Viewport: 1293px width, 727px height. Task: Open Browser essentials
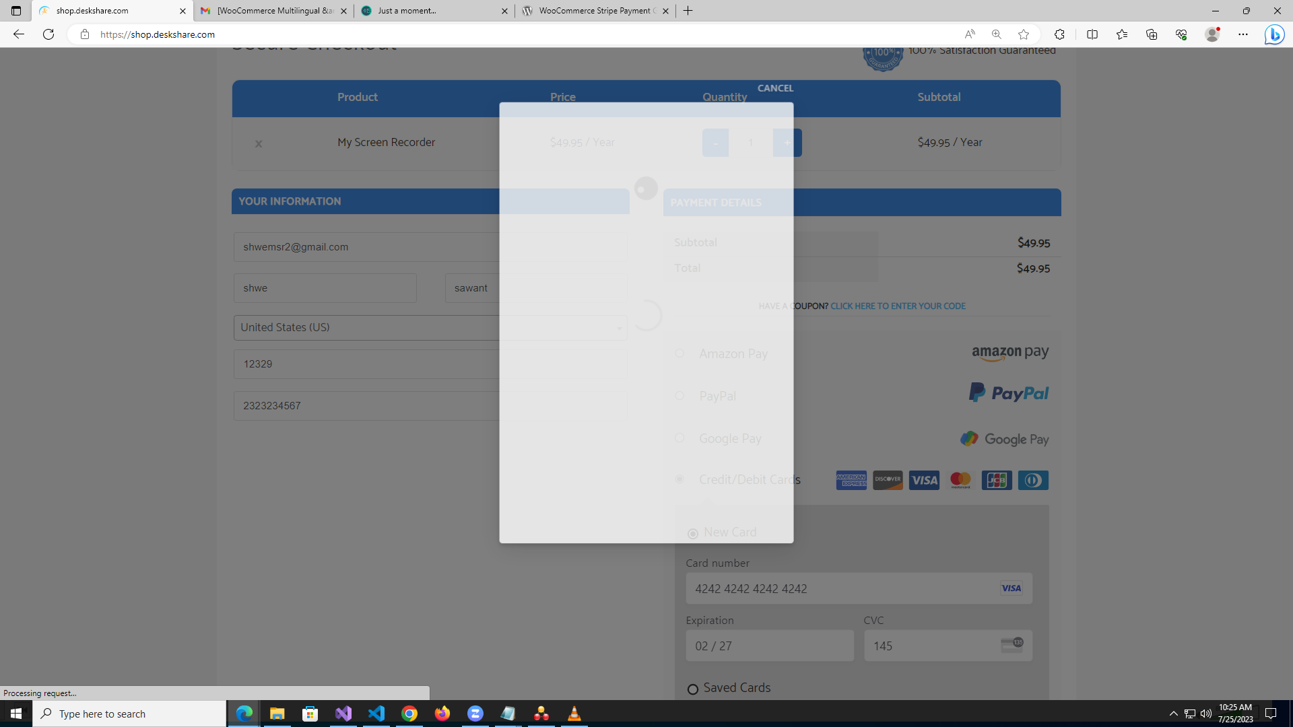click(1181, 34)
